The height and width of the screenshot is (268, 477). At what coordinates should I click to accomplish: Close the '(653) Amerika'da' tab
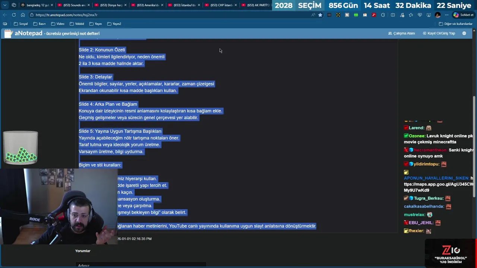tap(162, 5)
